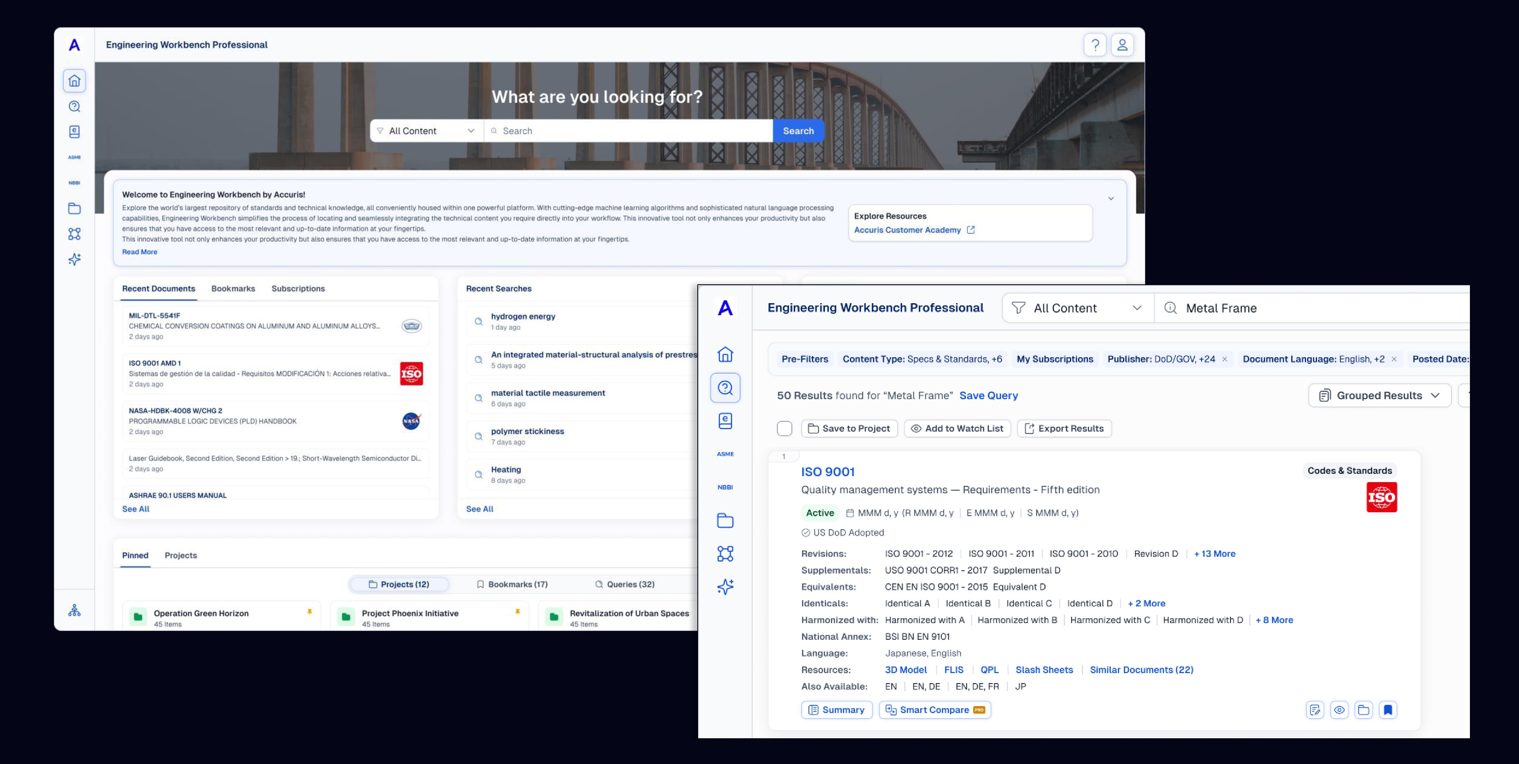Open help question mark icon on homepage header

1095,45
